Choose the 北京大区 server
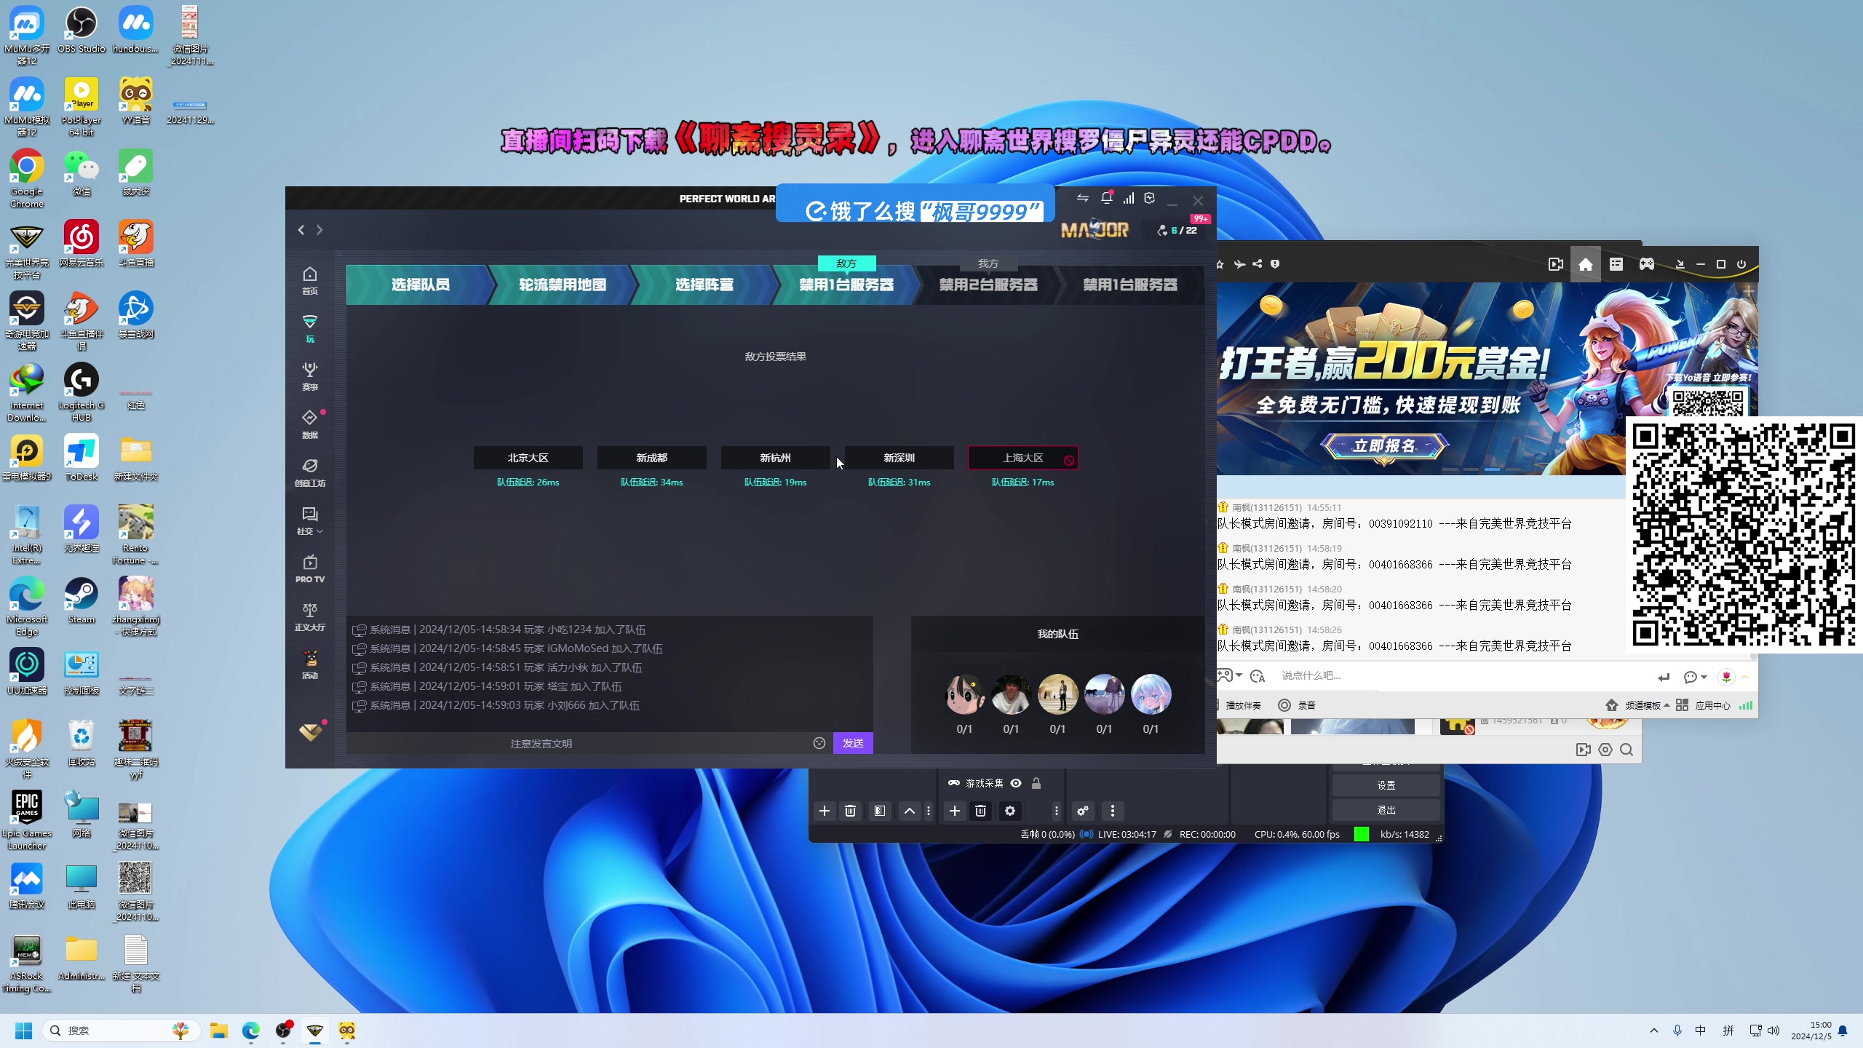The image size is (1863, 1048). tap(528, 458)
